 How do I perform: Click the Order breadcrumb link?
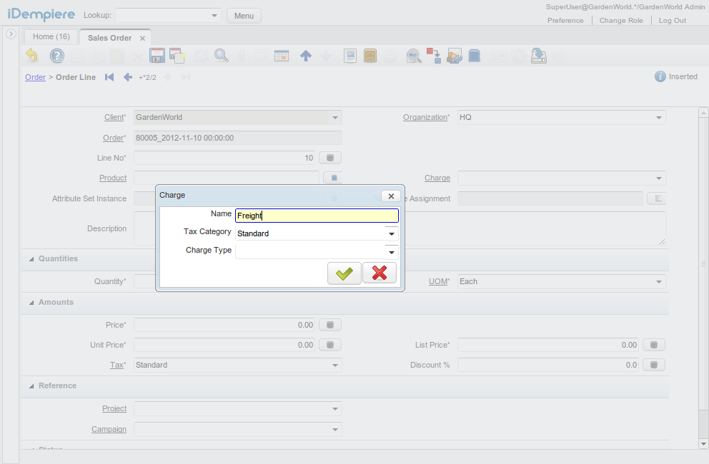point(35,77)
